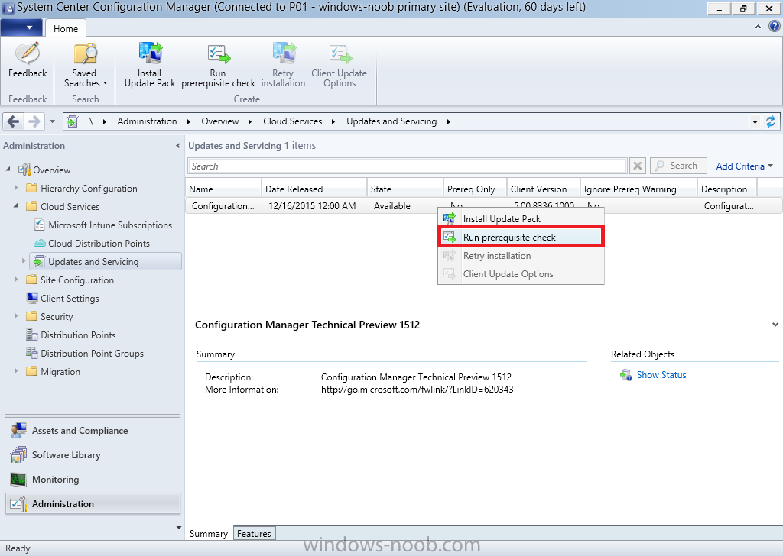The height and width of the screenshot is (556, 783).
Task: Select the Administration workspace
Action: click(93, 503)
